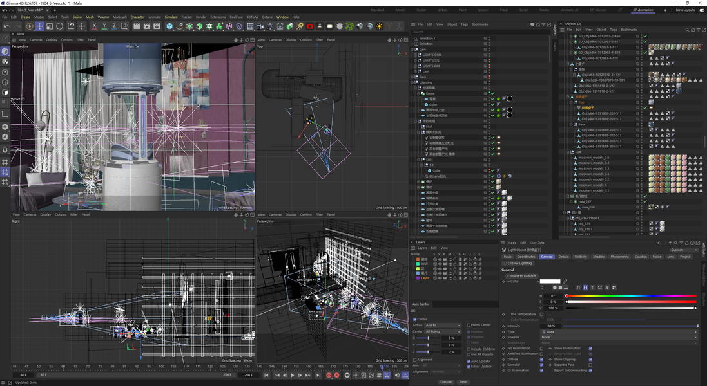This screenshot has height=386, width=707.
Task: Click the green Octane gear icon
Action: (349, 26)
